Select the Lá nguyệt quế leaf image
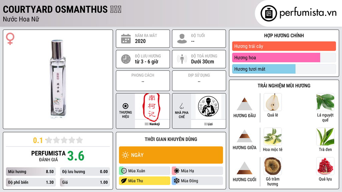The width and height of the screenshot is (342, 192). 325,102
